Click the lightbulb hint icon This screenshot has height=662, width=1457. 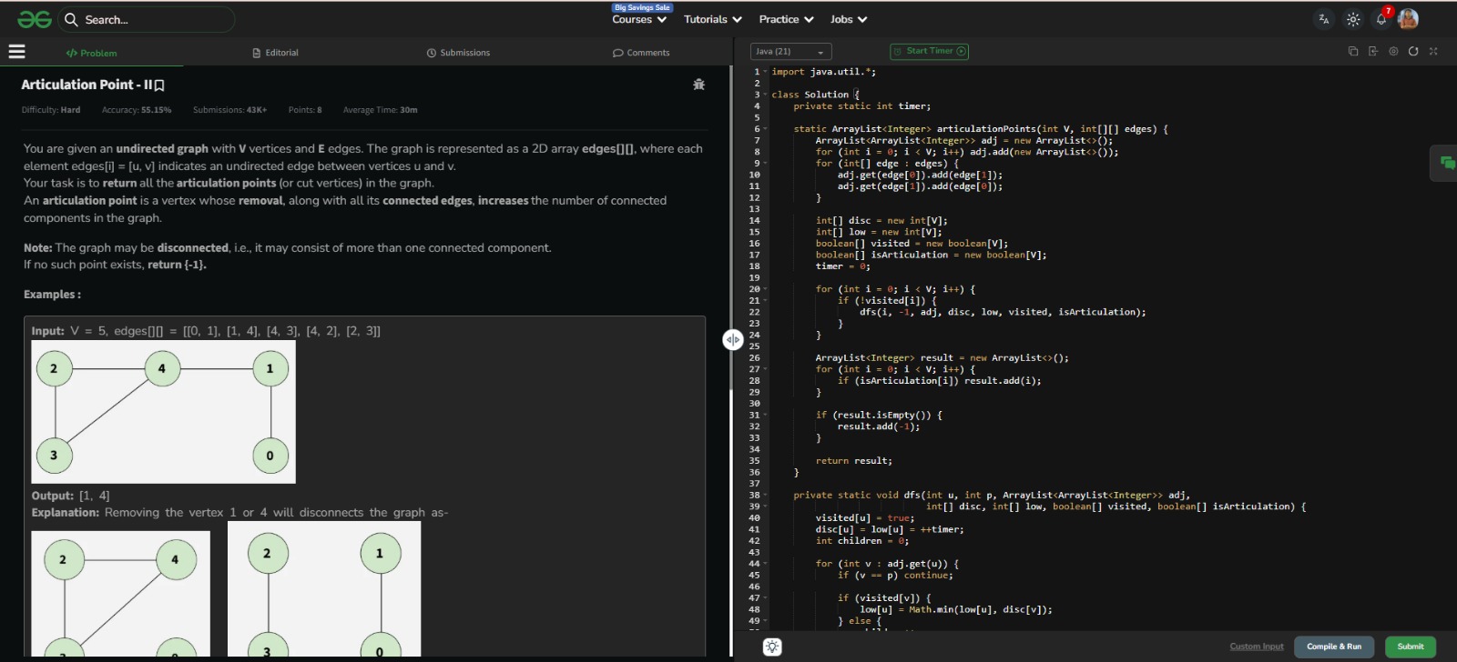click(x=772, y=647)
